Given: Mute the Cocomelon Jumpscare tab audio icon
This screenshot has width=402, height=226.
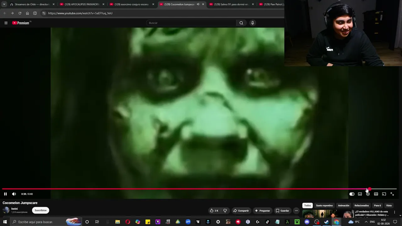Looking at the screenshot, I should click(198, 4).
